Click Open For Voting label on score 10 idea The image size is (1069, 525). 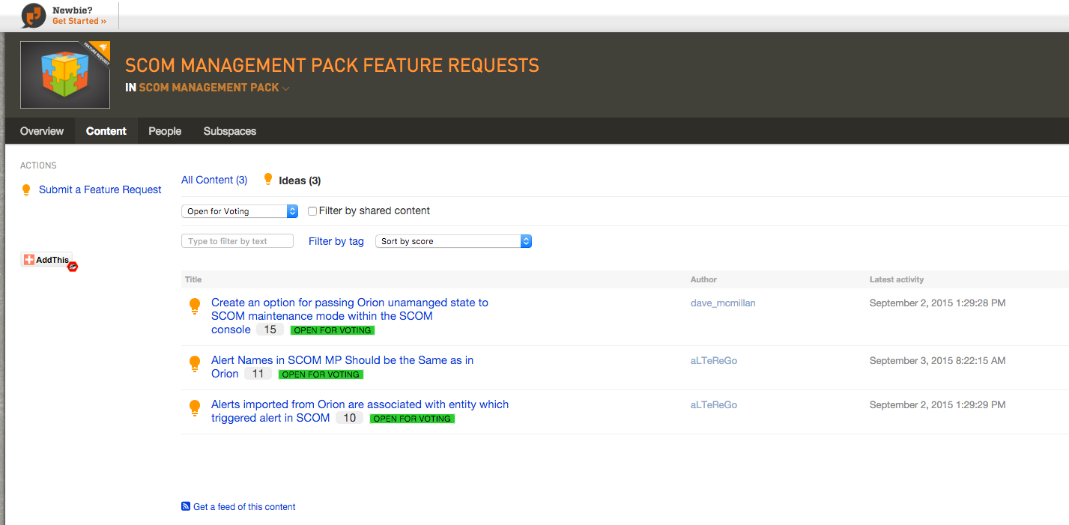[x=412, y=419]
